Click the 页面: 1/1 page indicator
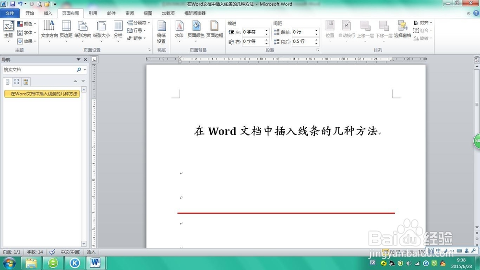The image size is (480, 270). 12,252
